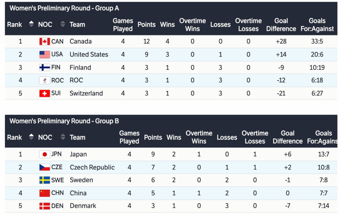Click Group A Points column header
Screen dimensions: 340x215
[x=147, y=25]
